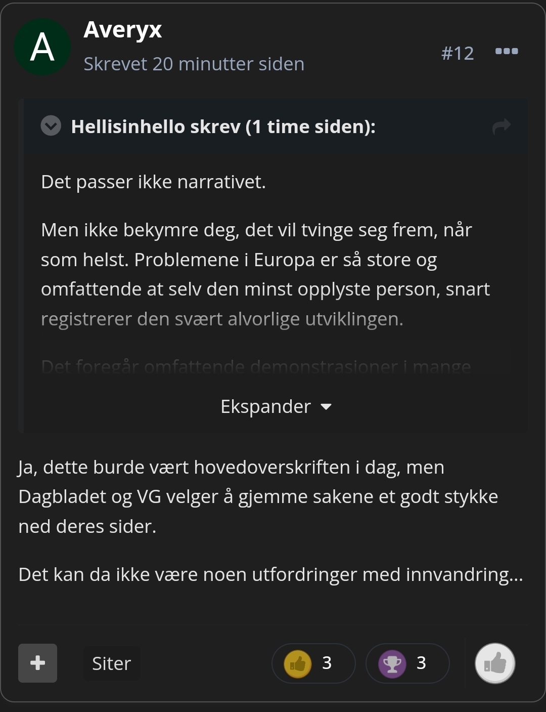
Task: Click the quoted text Det passer ikke narrativet
Action: click(x=153, y=182)
